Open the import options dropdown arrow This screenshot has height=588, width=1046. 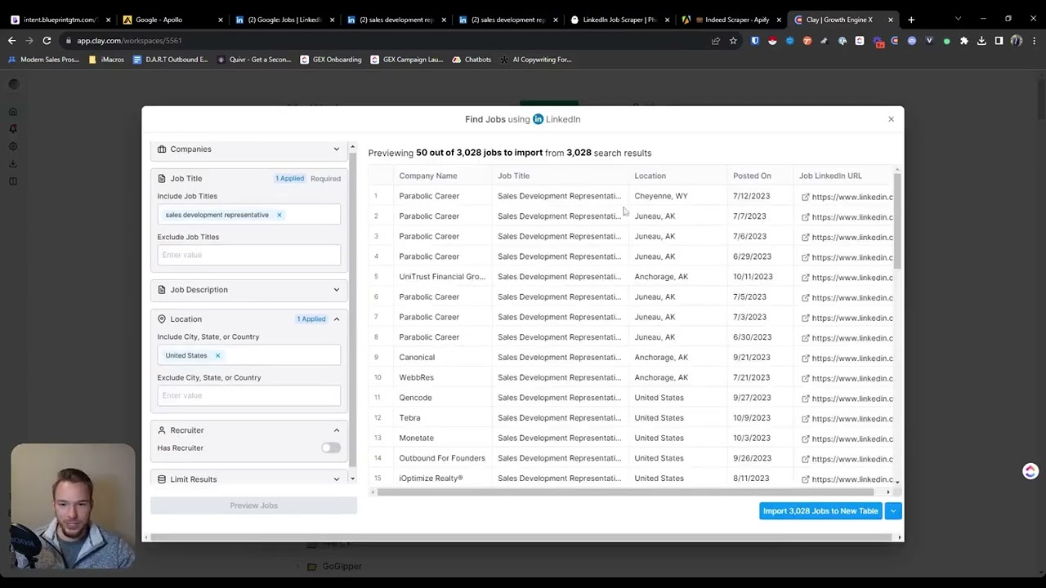point(893,511)
